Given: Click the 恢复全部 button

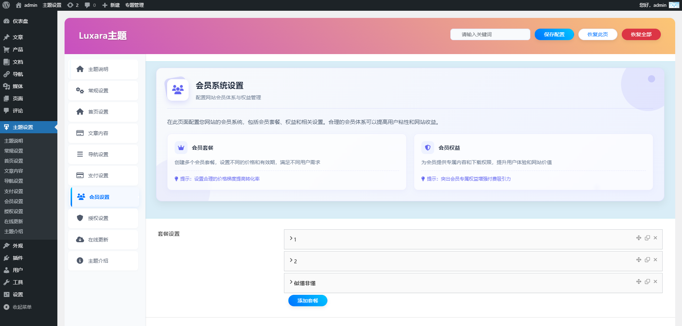Looking at the screenshot, I should (x=641, y=34).
